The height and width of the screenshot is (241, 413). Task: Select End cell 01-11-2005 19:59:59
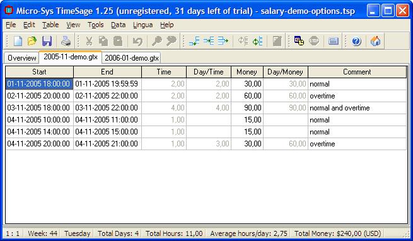tap(107, 84)
